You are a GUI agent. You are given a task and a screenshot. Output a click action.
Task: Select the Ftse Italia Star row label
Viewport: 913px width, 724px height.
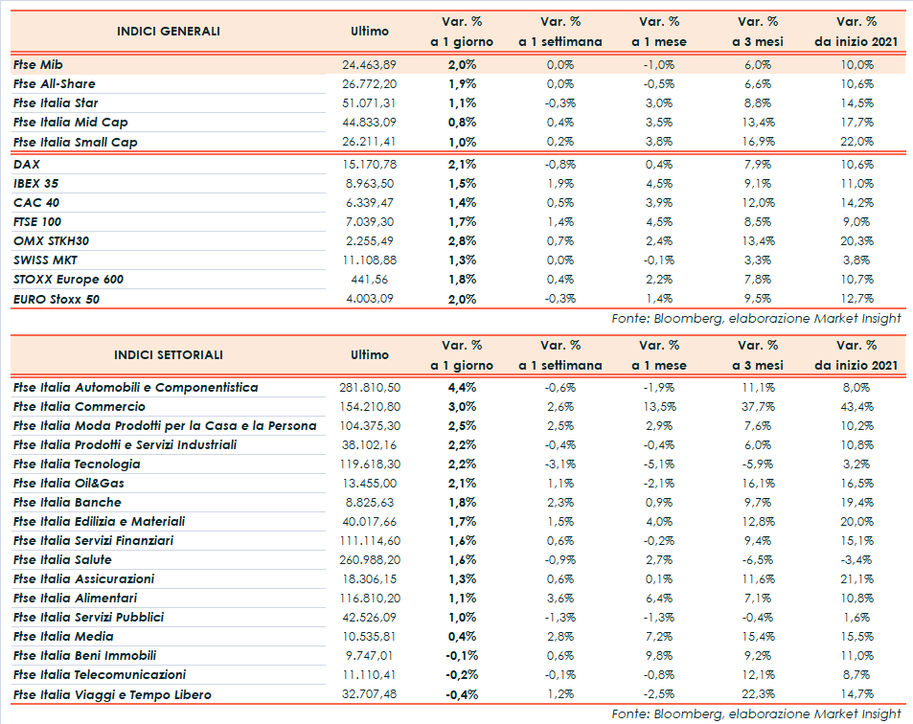coord(56,102)
